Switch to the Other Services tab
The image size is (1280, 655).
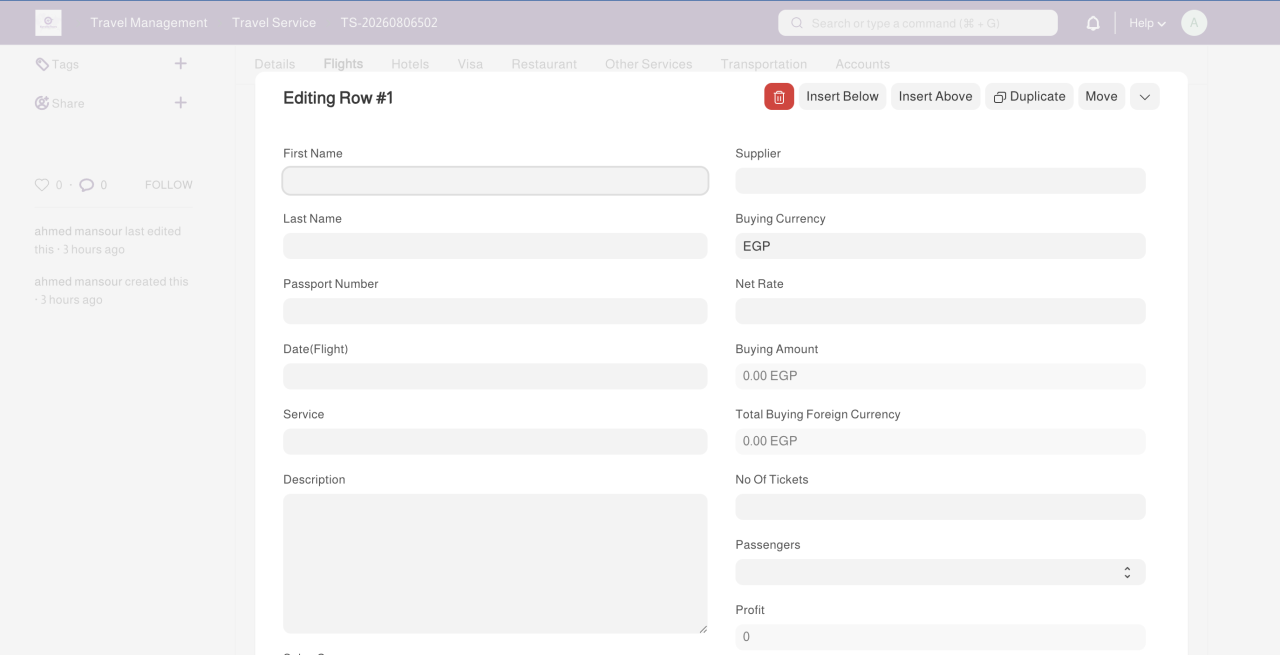[648, 64]
